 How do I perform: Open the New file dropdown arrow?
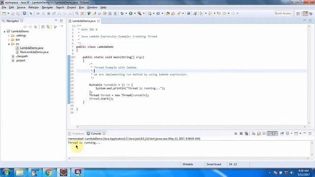(8, 13)
